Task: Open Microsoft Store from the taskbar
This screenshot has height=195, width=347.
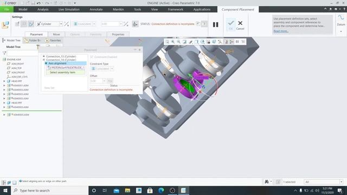Action: click(150, 190)
